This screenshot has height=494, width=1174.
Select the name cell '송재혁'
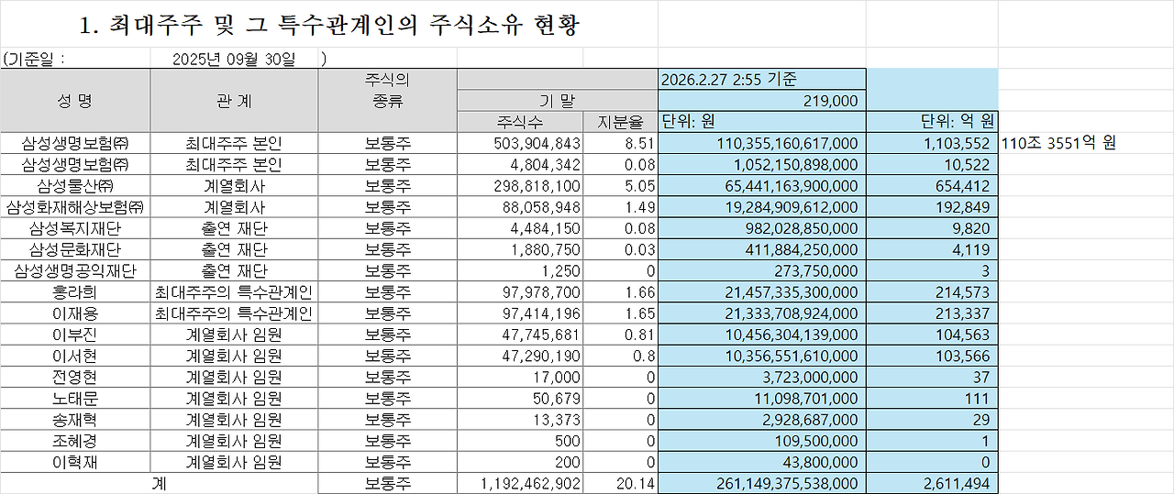tap(75, 419)
